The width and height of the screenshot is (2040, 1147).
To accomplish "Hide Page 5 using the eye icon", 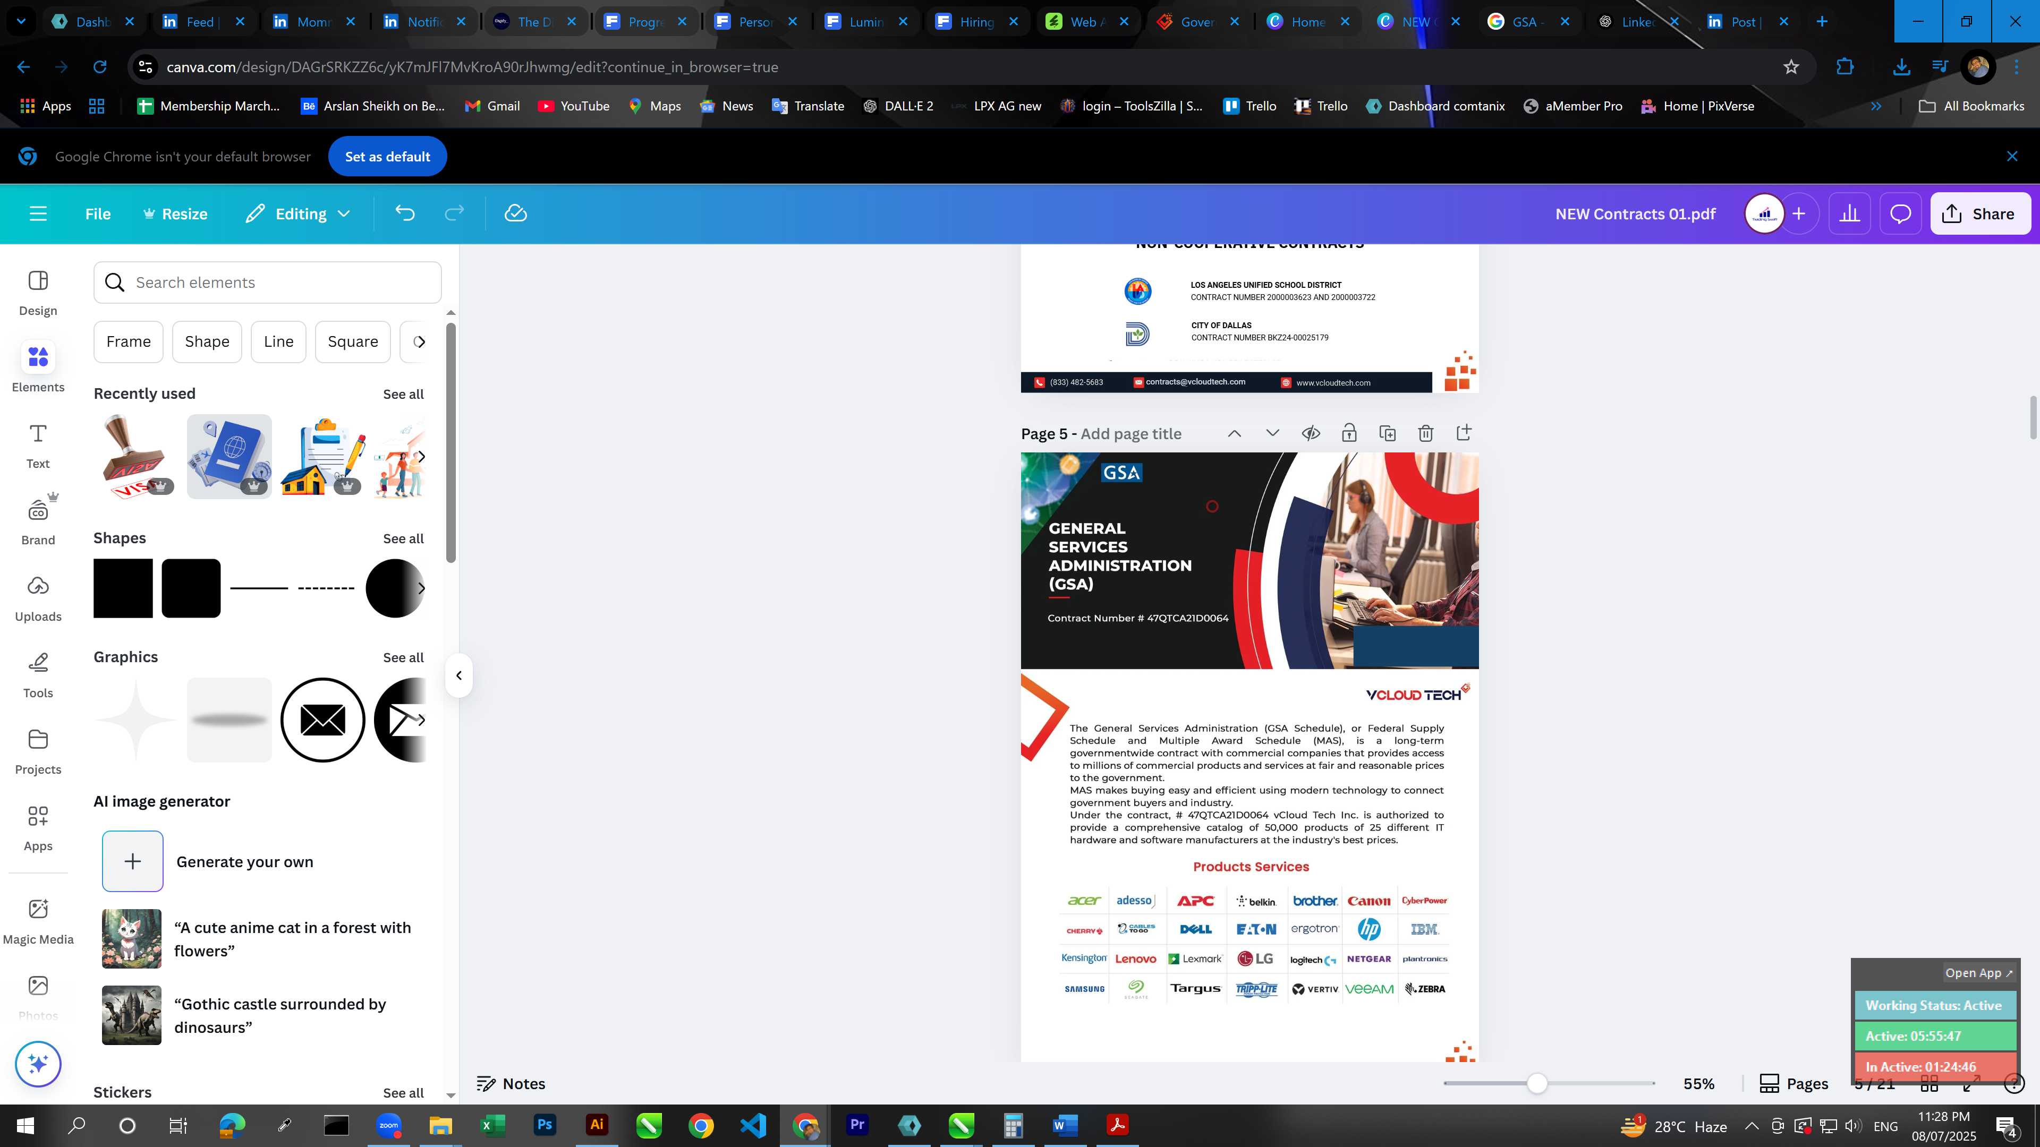I will 1311,433.
